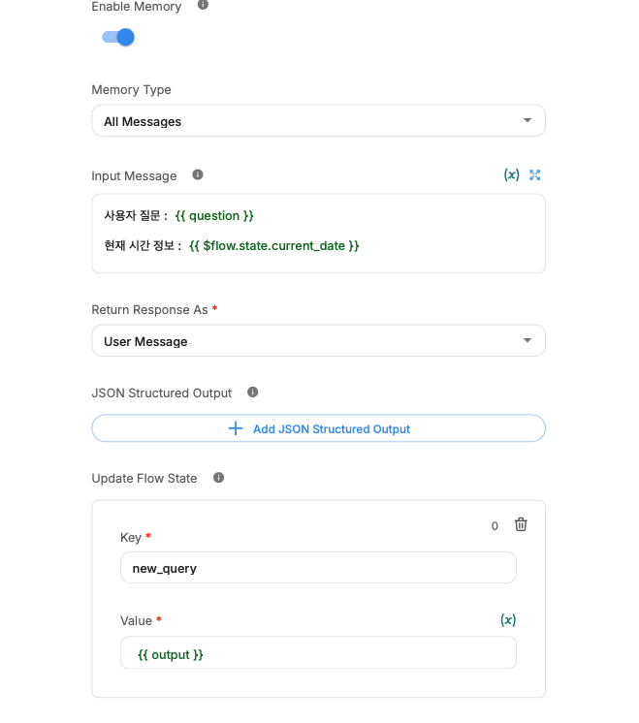Click the arrow on the User Message selector
The height and width of the screenshot is (723, 639).
tap(527, 341)
